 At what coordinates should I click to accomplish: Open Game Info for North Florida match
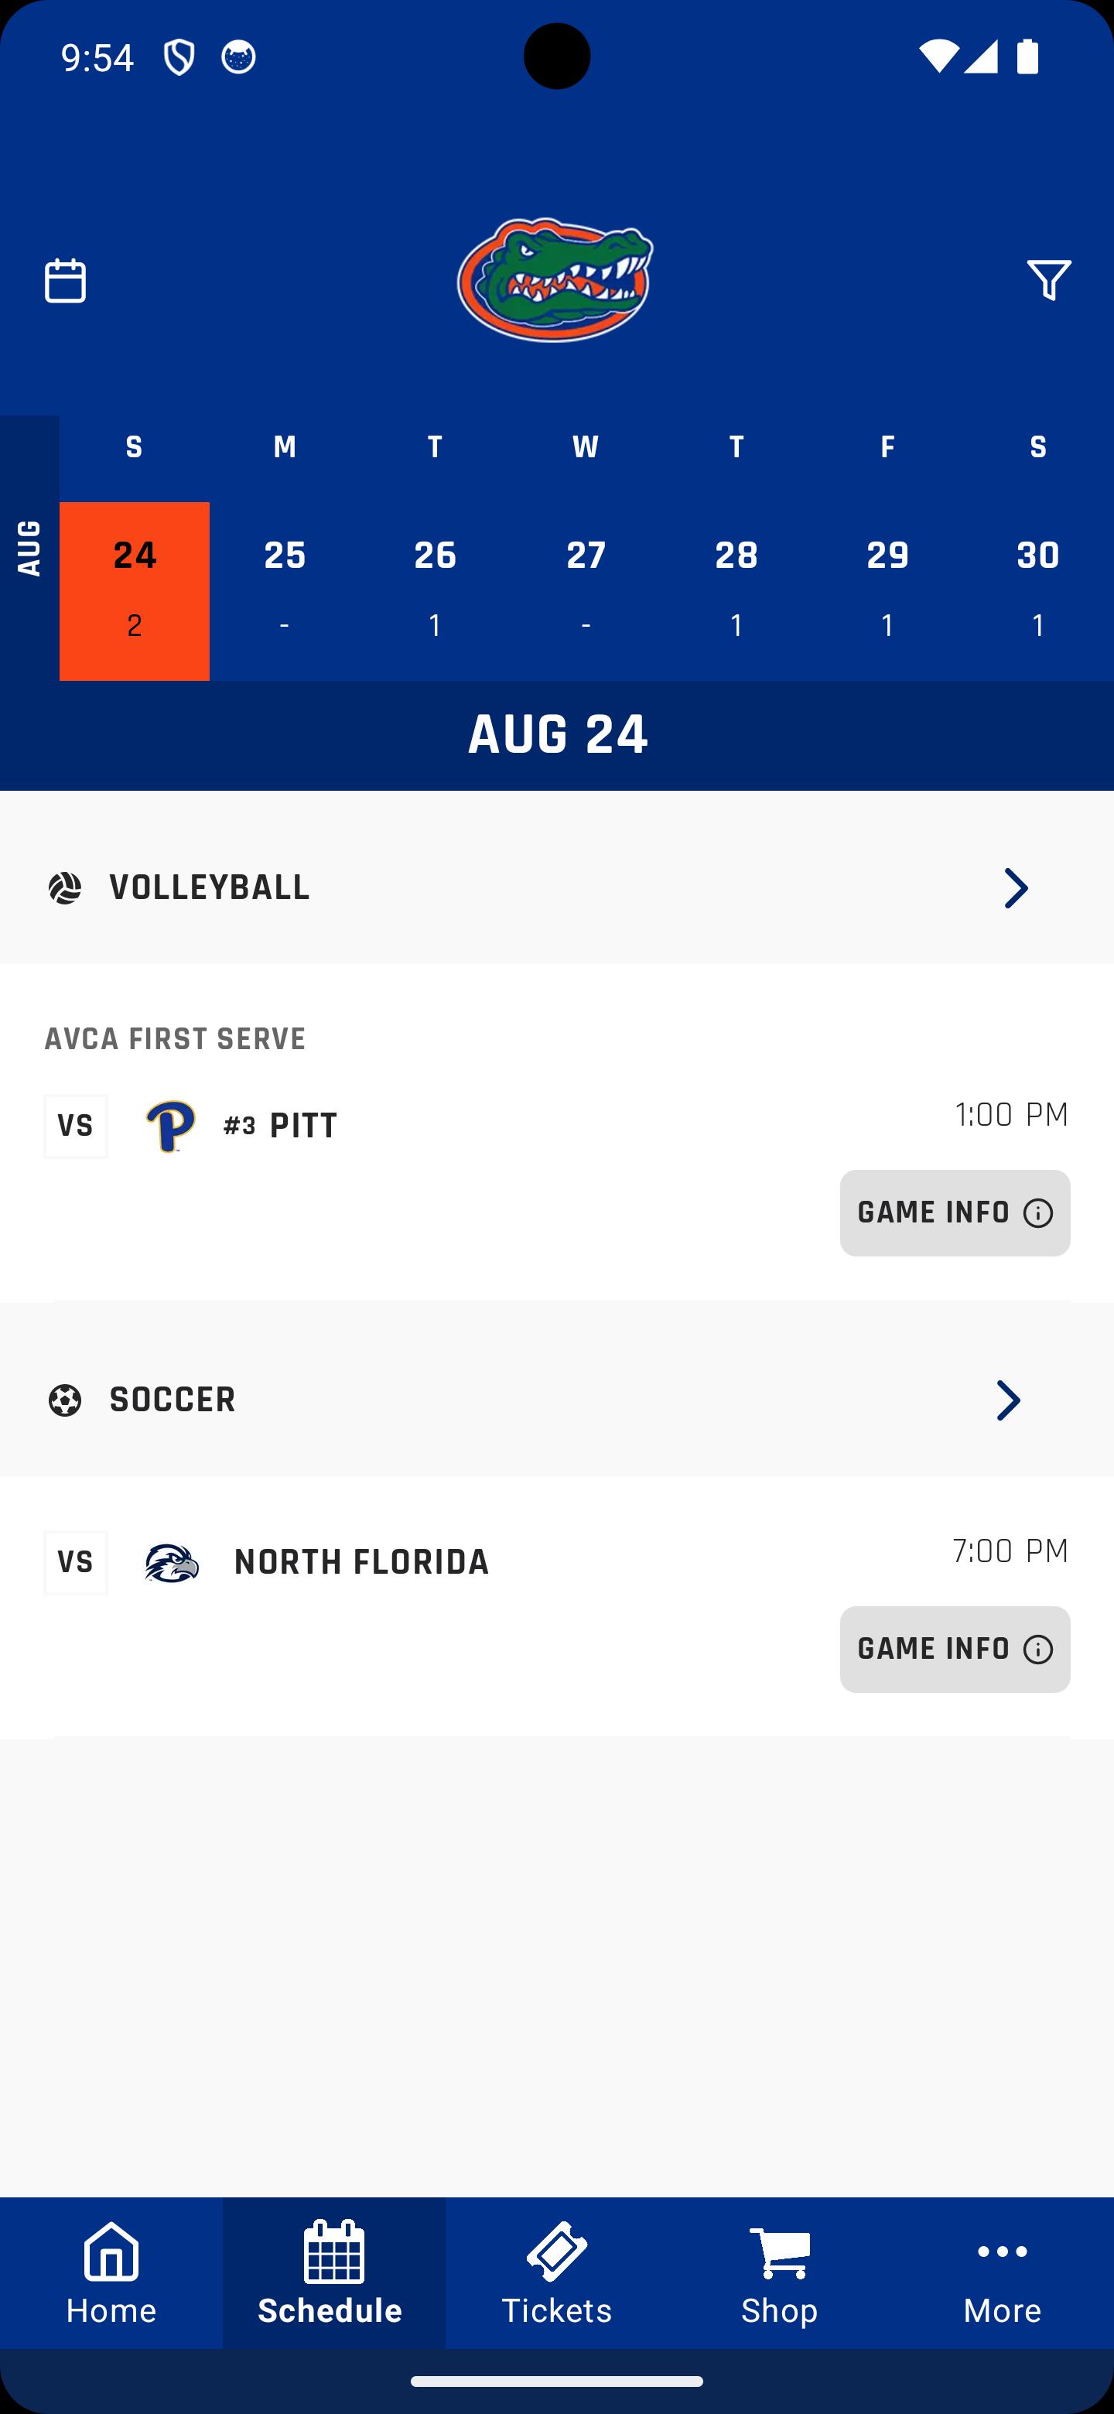click(954, 1650)
